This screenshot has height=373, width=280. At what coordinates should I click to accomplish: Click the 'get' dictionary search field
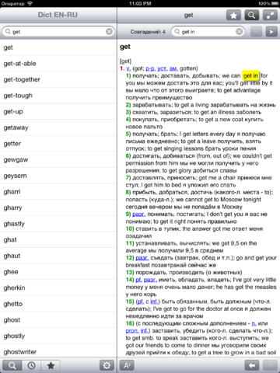[58, 32]
